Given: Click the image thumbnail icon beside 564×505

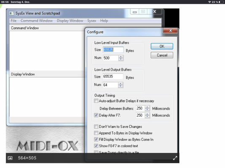Looking at the screenshot, I should [x=10, y=158].
